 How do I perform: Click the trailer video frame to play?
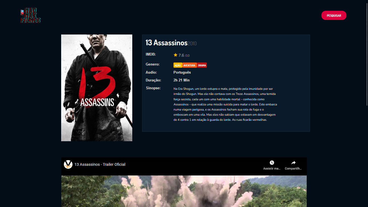pyautogui.click(x=184, y=191)
